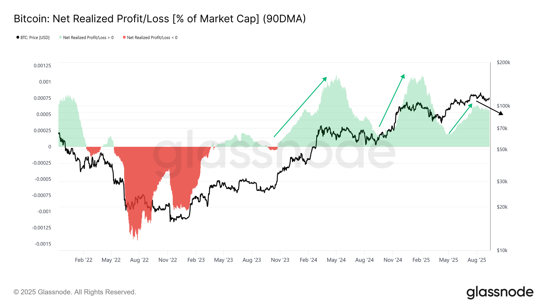Select the Feb '24 x-axis label
Image resolution: width=548 pixels, height=308 pixels.
[308, 260]
